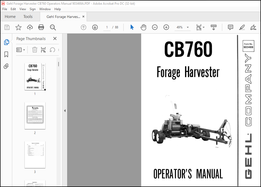Select the Highlight text tool
The image size is (261, 187).
point(242,27)
